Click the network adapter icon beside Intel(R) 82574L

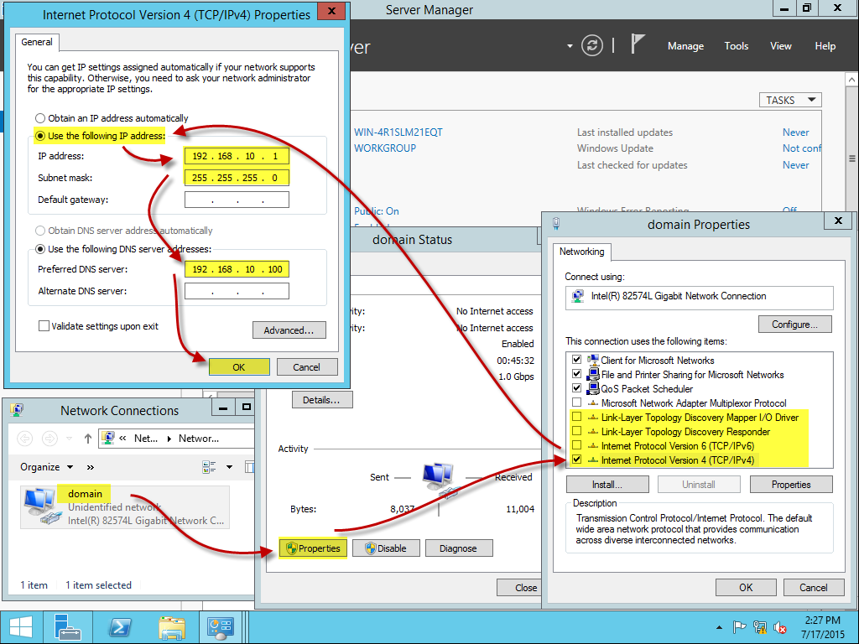pos(577,296)
